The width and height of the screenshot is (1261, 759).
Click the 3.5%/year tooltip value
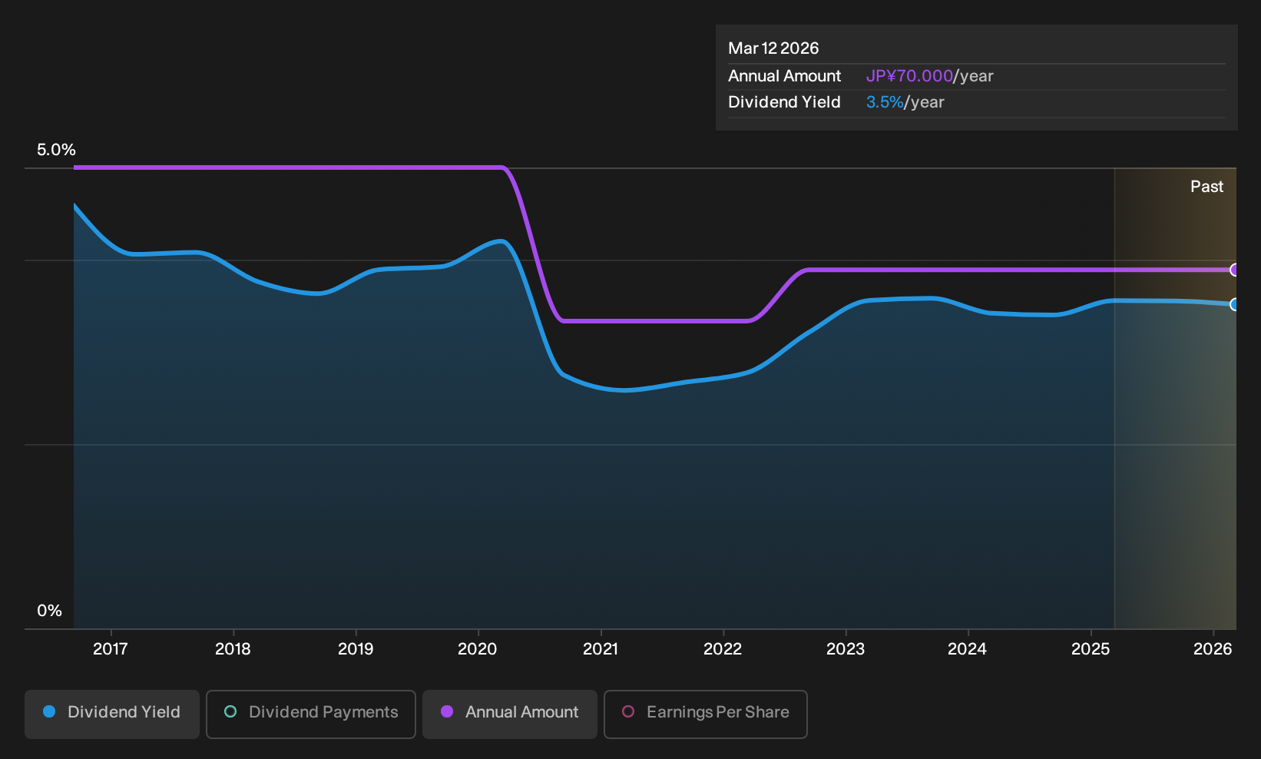(x=905, y=102)
